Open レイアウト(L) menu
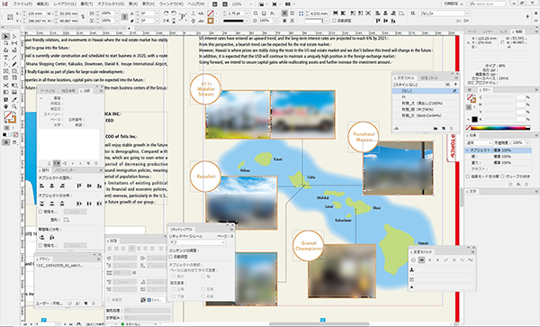The width and height of the screenshot is (540, 327). click(x=66, y=4)
